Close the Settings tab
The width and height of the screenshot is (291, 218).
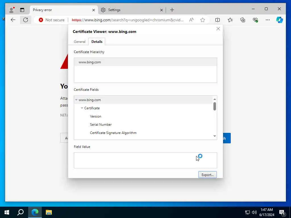click(x=161, y=10)
